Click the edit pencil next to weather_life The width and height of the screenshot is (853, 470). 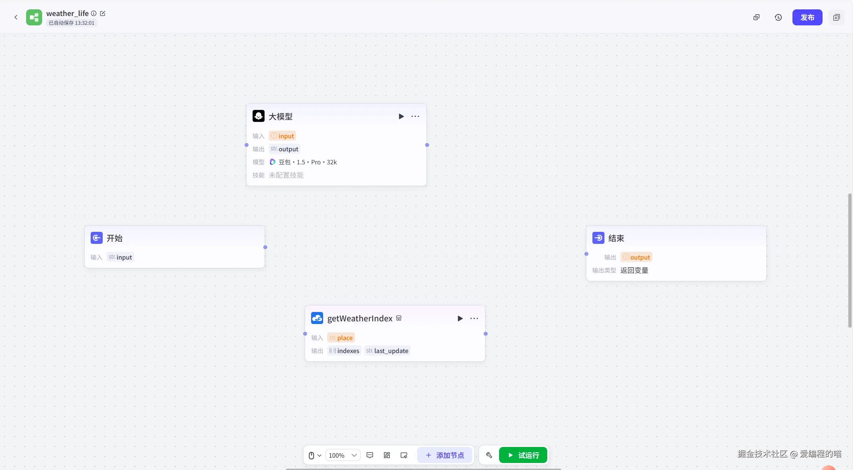click(x=103, y=13)
